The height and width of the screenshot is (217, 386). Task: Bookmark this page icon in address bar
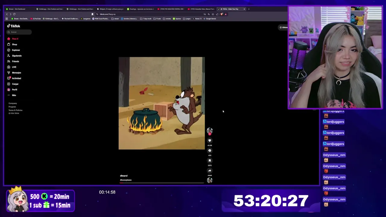92,14
